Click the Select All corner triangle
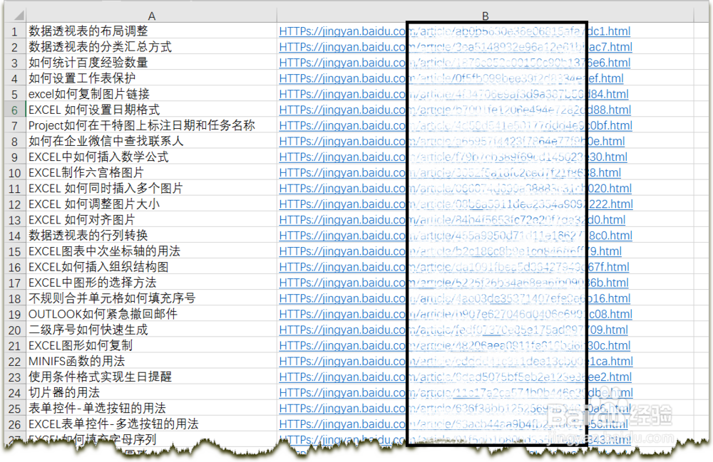 pyautogui.click(x=19, y=16)
